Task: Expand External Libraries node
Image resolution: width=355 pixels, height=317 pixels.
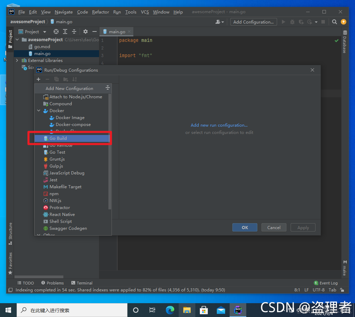Action: (17, 61)
